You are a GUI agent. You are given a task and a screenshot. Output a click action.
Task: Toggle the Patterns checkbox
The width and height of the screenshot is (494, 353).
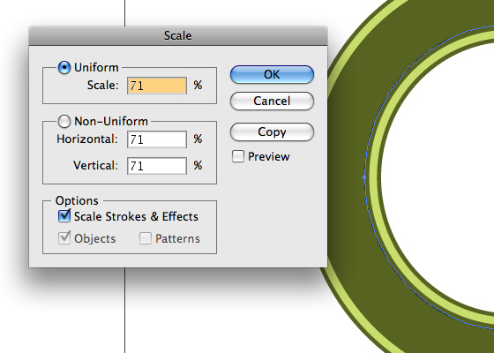click(x=146, y=238)
